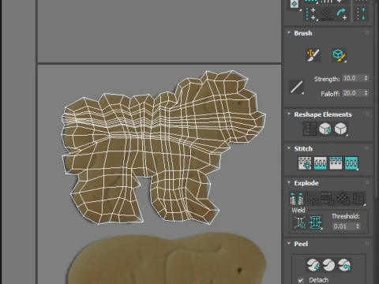The image size is (379, 284).
Task: Toggle the Detach checkbox in Peel
Action: pyautogui.click(x=301, y=280)
